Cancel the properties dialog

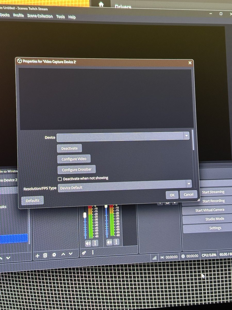pyautogui.click(x=188, y=195)
